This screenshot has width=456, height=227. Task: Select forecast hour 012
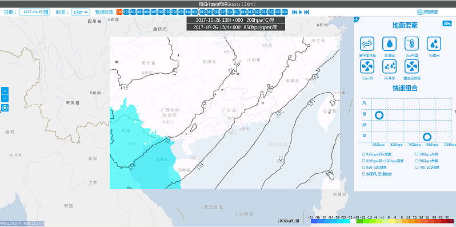click(x=202, y=12)
